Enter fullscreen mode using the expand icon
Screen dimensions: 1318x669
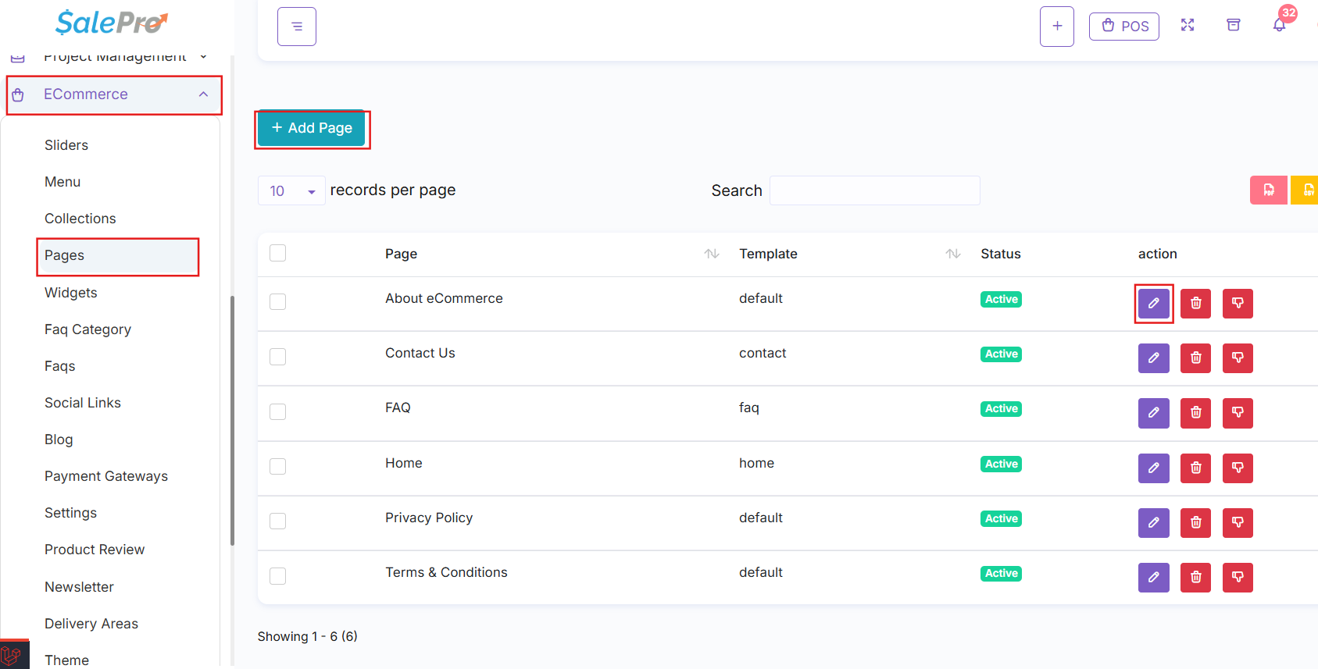tap(1188, 25)
